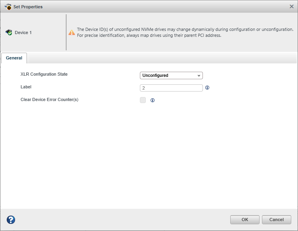
Task: Switch to the General tab
Action: [14, 58]
